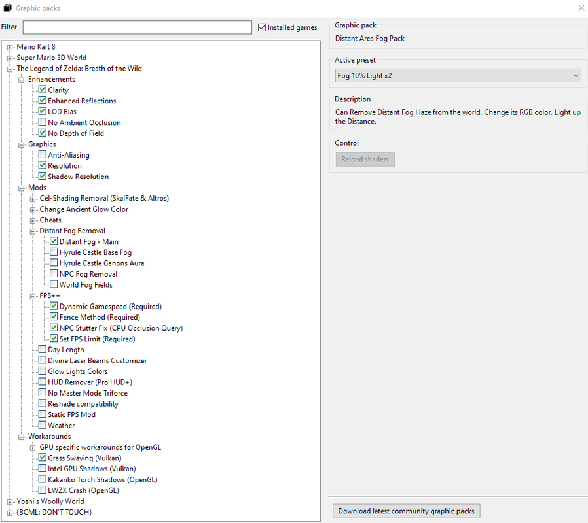
Task: Enable Glow Lights Colors
Action: (x=43, y=371)
